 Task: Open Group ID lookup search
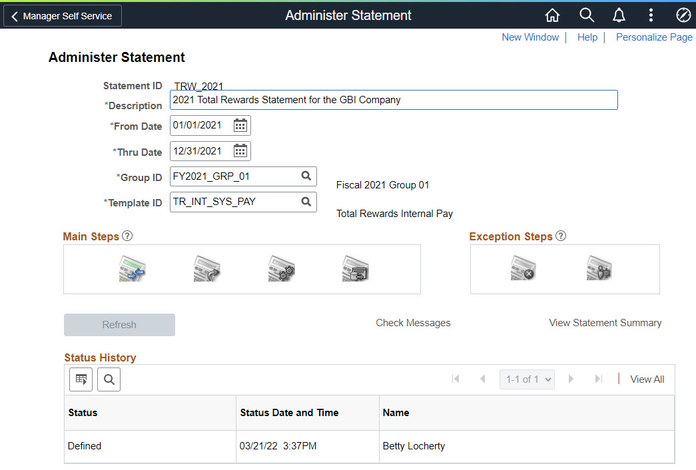[x=306, y=176]
